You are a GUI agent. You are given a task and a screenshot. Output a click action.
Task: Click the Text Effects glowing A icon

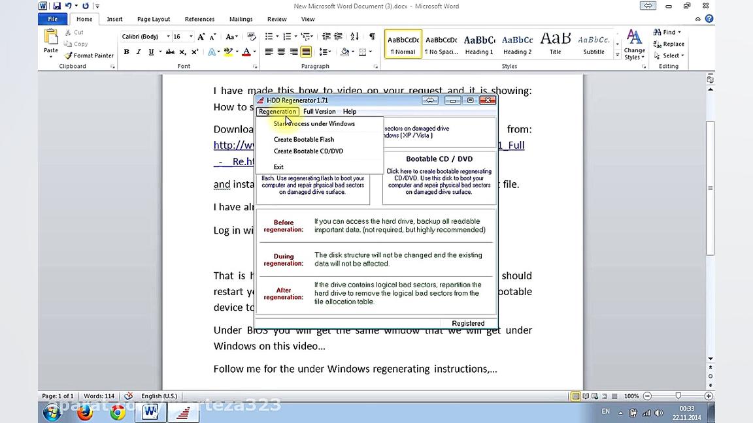pos(211,52)
